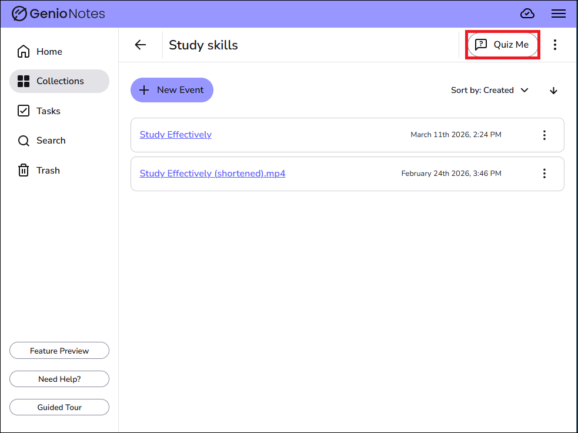578x433 pixels.
Task: Click the Study skills title
Action: click(203, 45)
